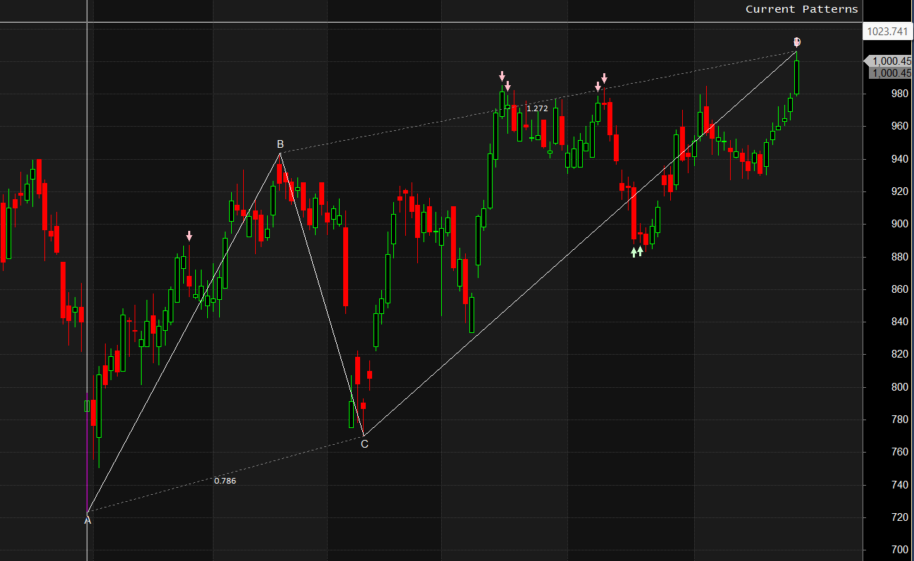Click the pink arrow marker at point D

click(x=797, y=42)
